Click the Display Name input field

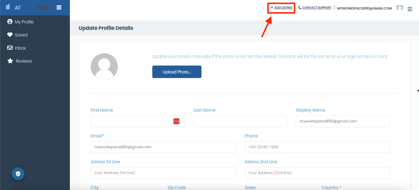point(342,121)
